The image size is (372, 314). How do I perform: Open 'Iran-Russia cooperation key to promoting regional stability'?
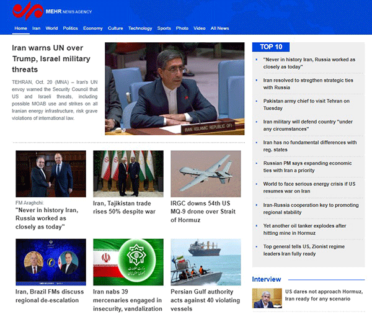(311, 209)
